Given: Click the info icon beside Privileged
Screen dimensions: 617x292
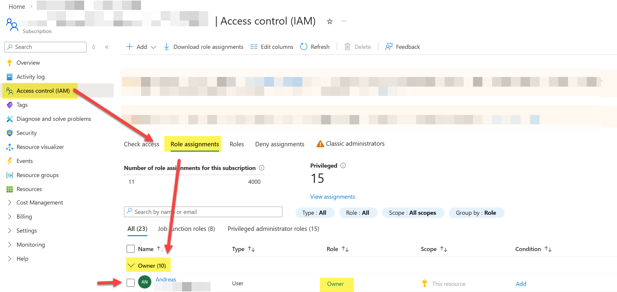Looking at the screenshot, I should pyautogui.click(x=343, y=166).
